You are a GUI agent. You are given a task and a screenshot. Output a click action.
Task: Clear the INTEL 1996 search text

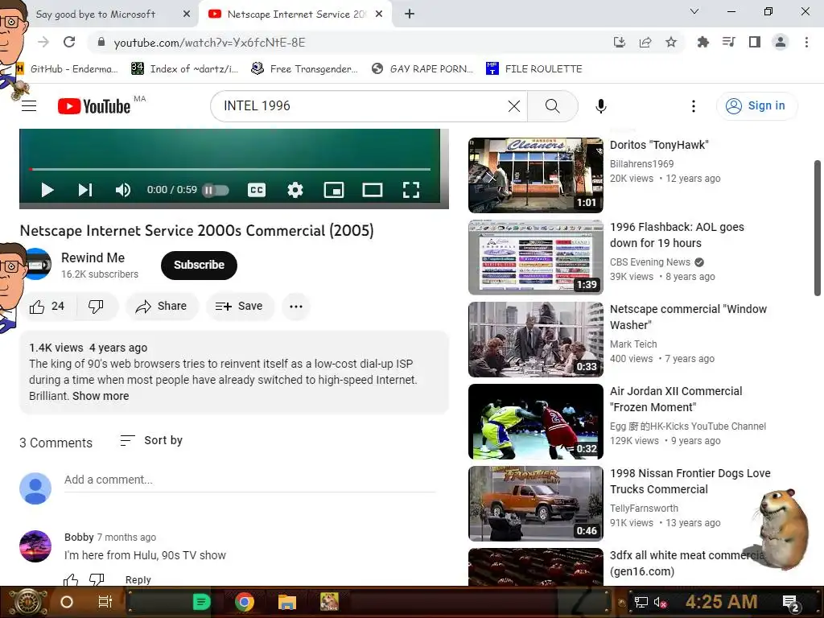514,106
